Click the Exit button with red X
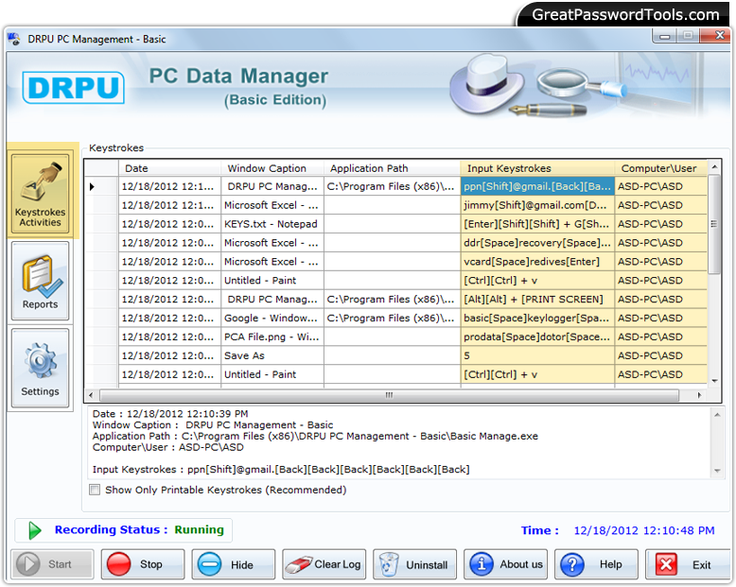Viewport: 736px width, 587px height. point(687,564)
